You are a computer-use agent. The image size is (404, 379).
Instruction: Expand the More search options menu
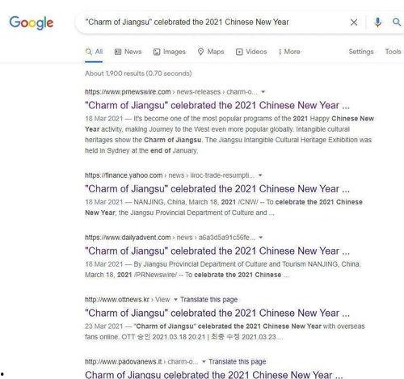click(289, 52)
